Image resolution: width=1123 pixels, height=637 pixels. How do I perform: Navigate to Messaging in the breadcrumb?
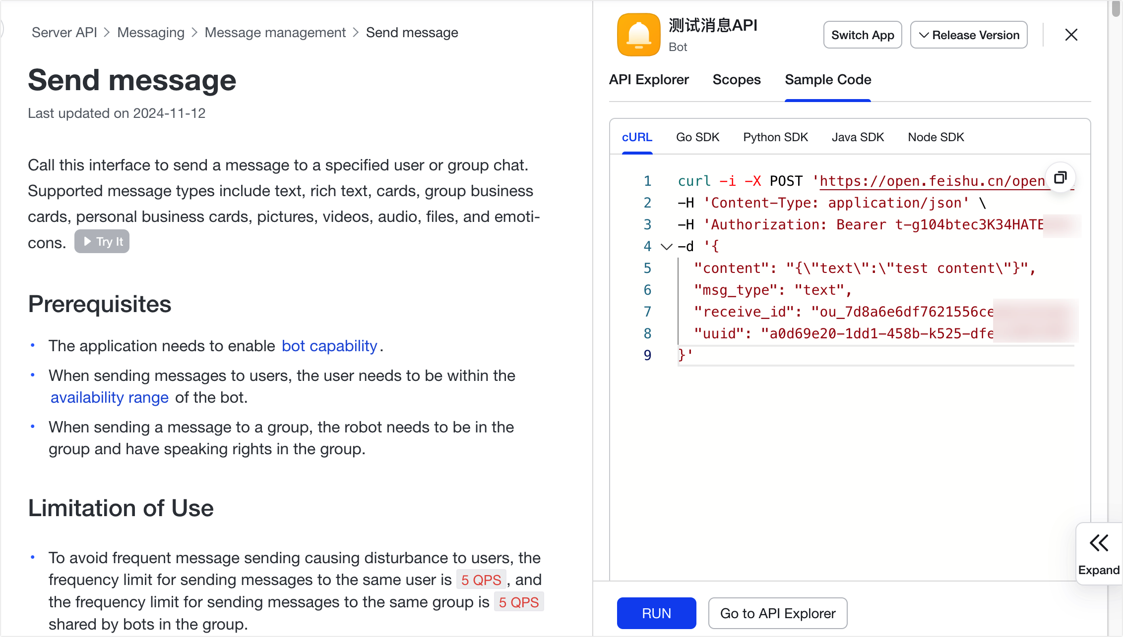click(x=151, y=33)
